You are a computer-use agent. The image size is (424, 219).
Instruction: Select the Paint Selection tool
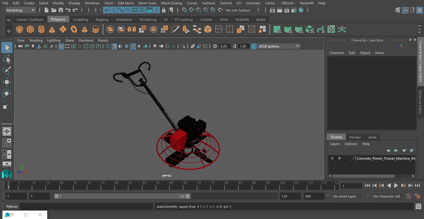coord(7,71)
